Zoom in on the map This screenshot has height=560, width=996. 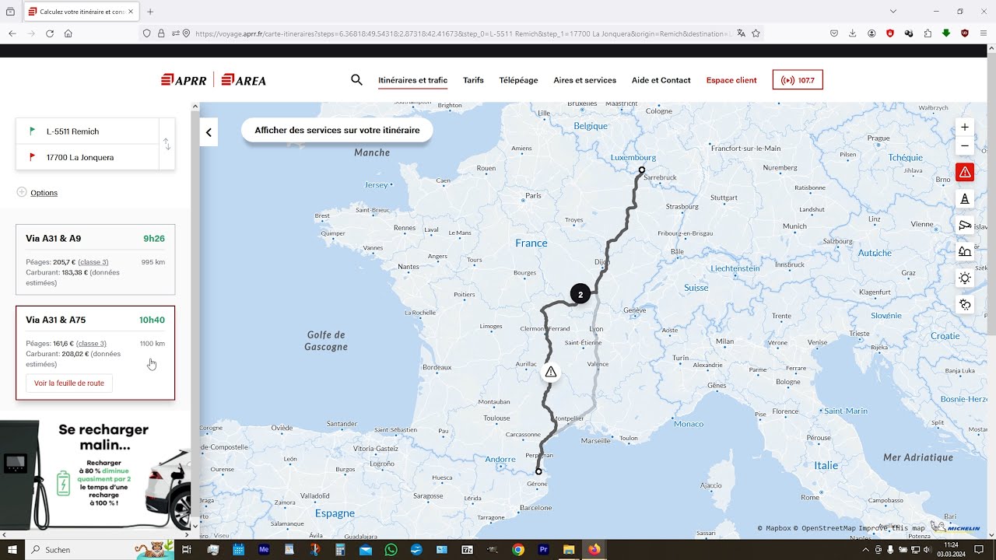[965, 127]
